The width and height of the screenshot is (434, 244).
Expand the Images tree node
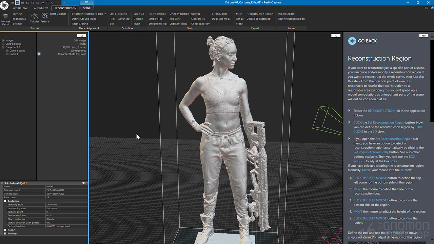tap(3, 41)
